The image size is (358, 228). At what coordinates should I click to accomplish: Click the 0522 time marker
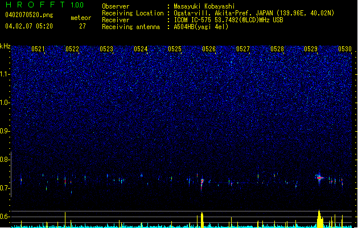(x=72, y=49)
